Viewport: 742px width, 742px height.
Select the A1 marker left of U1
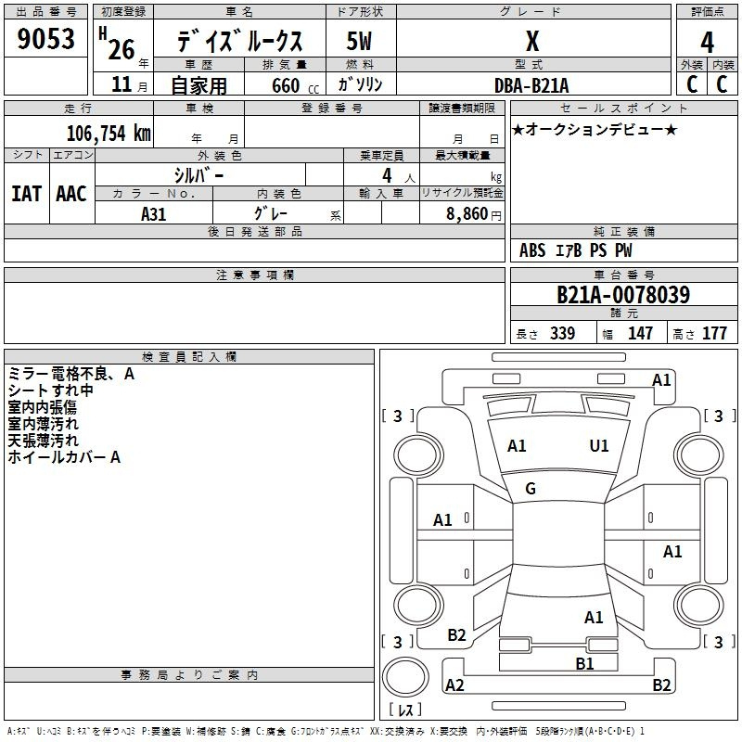click(517, 446)
